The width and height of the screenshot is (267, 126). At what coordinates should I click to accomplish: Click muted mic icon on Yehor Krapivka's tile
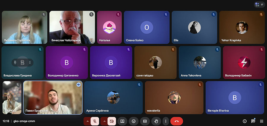tap(261, 14)
